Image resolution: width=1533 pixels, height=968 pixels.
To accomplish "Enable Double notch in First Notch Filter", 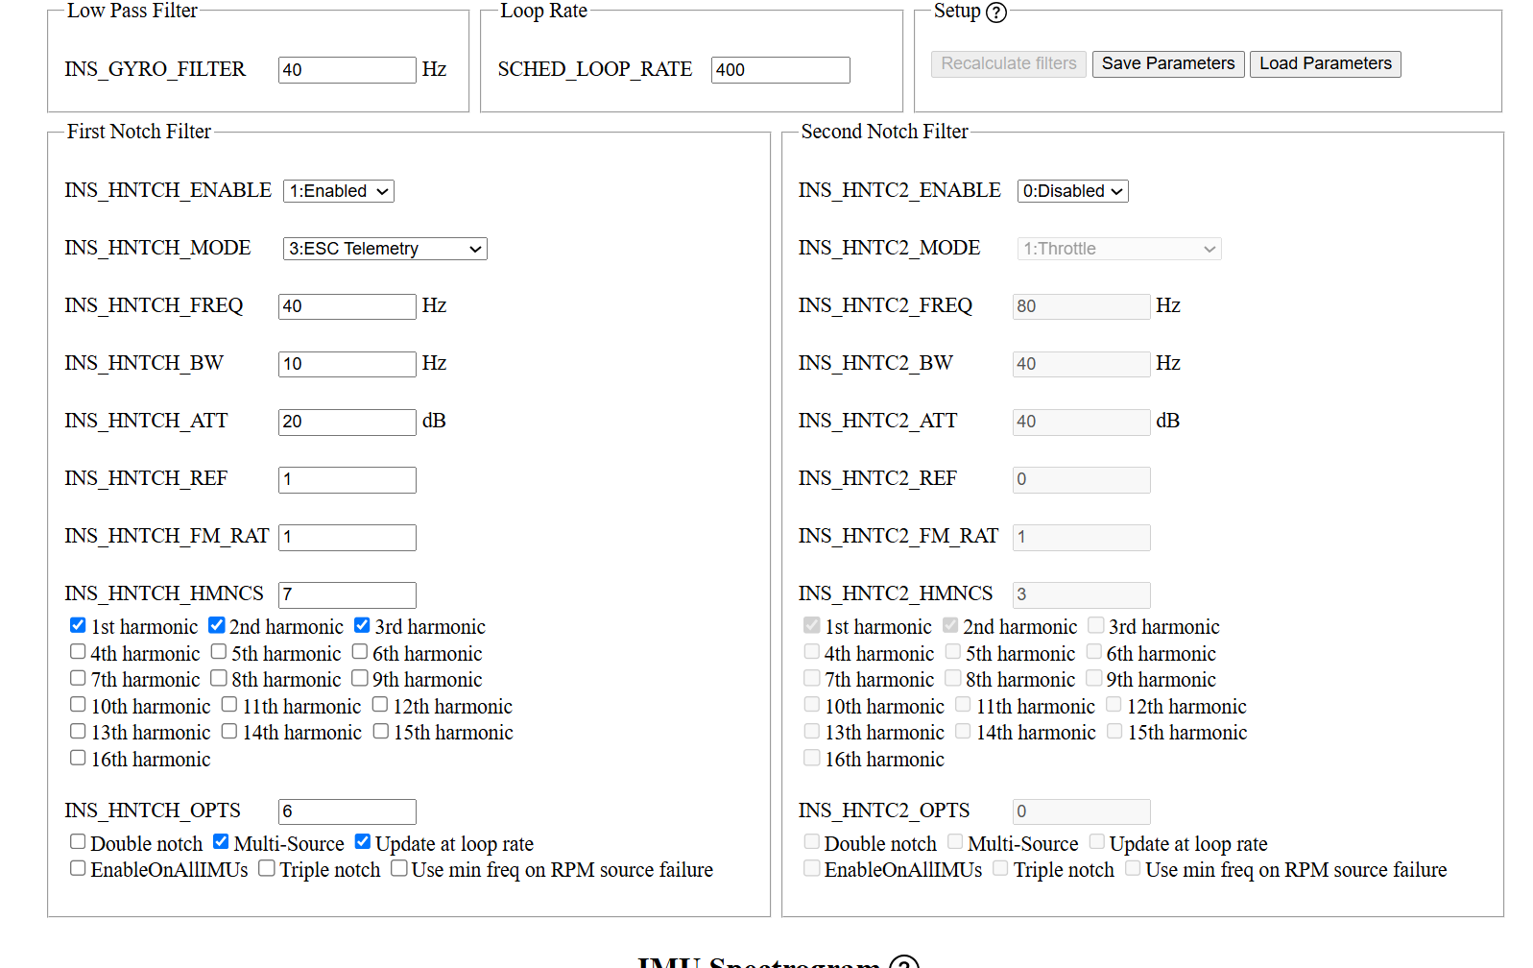I will (x=78, y=841).
